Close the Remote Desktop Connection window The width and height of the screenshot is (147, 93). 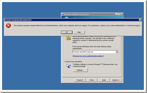coord(121,14)
